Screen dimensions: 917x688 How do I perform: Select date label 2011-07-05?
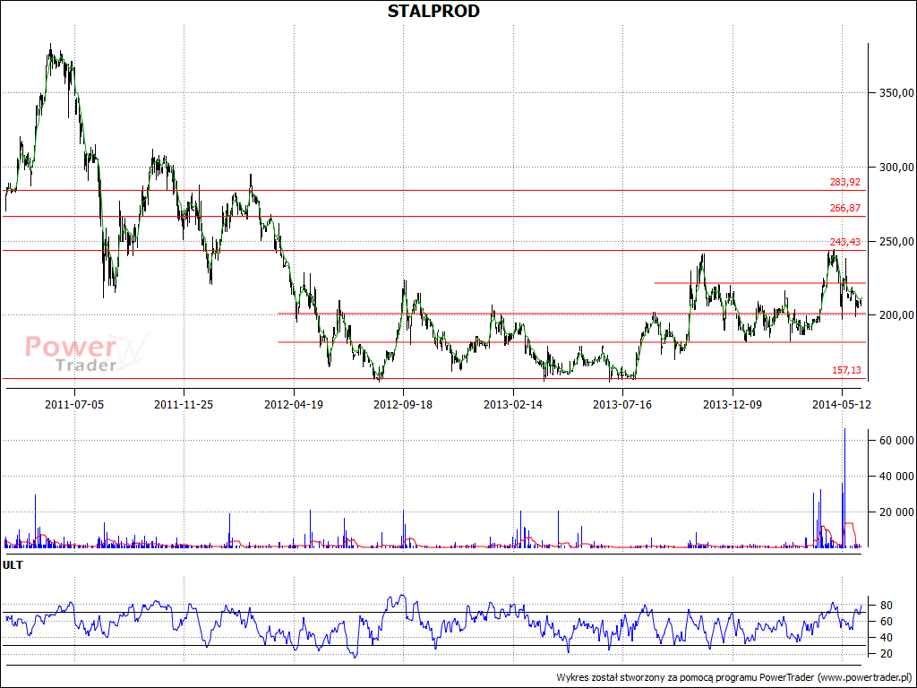pos(74,404)
